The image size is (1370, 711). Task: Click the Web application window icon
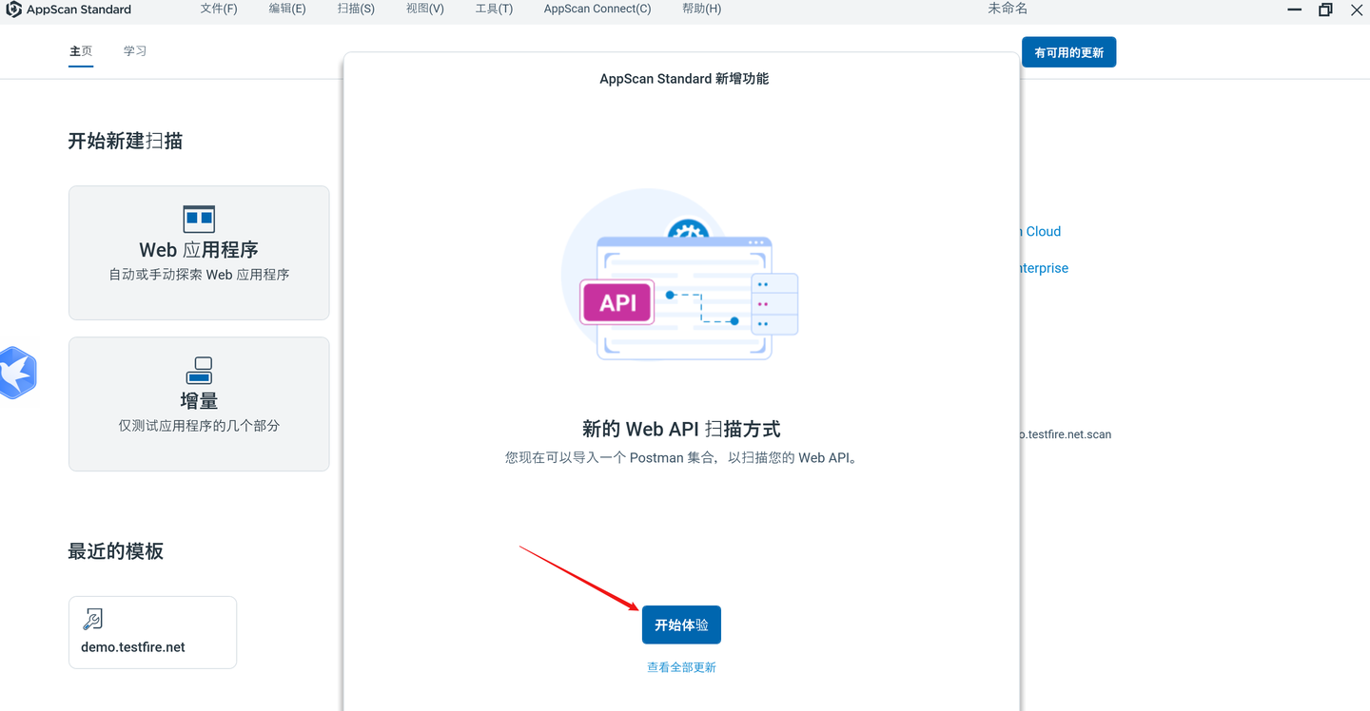pos(199,220)
